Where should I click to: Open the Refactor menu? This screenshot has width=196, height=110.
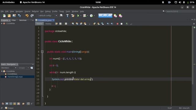[x=35, y=11]
